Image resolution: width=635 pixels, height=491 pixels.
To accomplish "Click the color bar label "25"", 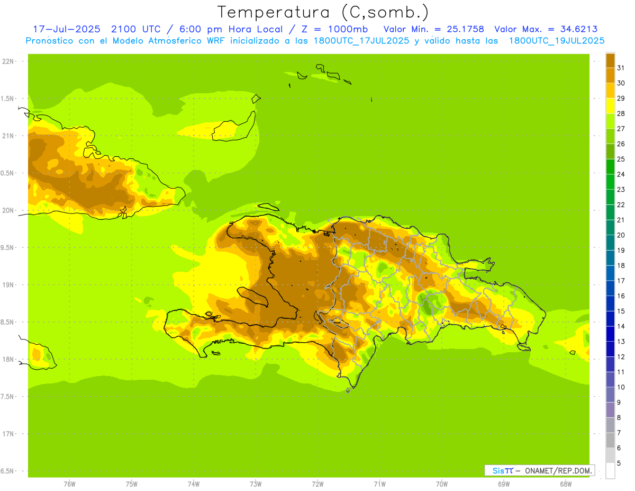I will [x=621, y=158].
